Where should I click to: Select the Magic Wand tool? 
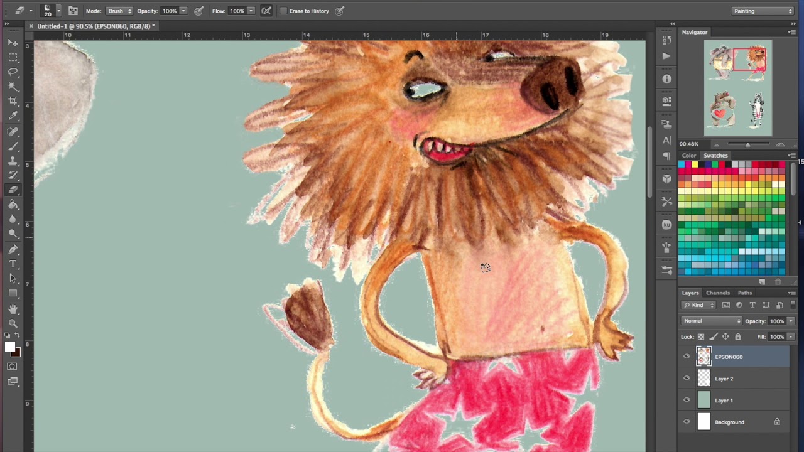(13, 87)
